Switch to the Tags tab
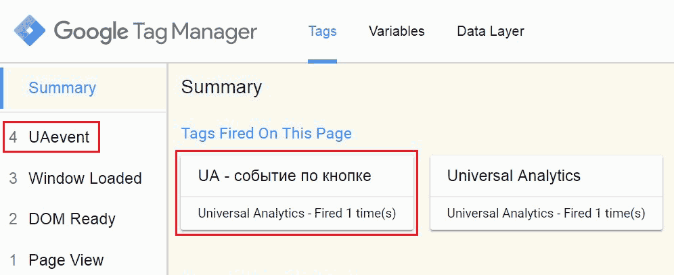The height and width of the screenshot is (275, 674). pos(322,31)
